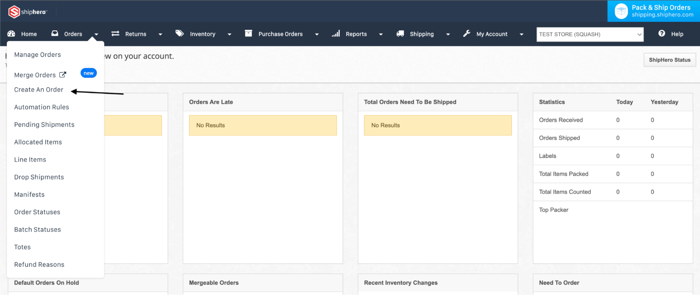The height and width of the screenshot is (295, 700).
Task: Open the Shipping navigation label
Action: (x=422, y=34)
